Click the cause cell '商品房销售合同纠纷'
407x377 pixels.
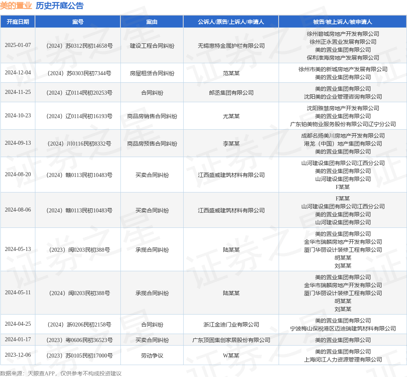click(x=152, y=116)
